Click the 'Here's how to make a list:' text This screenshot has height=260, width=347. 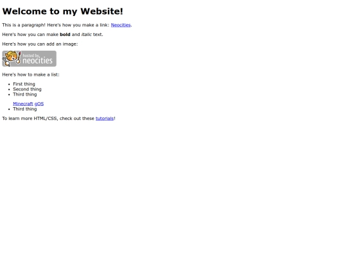31,74
